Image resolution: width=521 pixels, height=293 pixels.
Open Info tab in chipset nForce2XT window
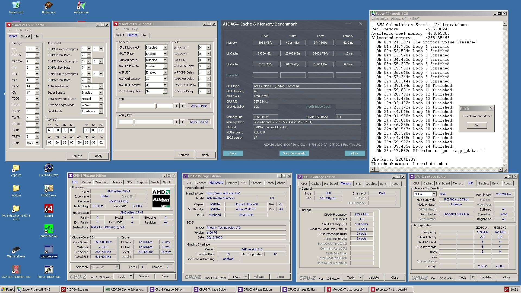(143, 35)
